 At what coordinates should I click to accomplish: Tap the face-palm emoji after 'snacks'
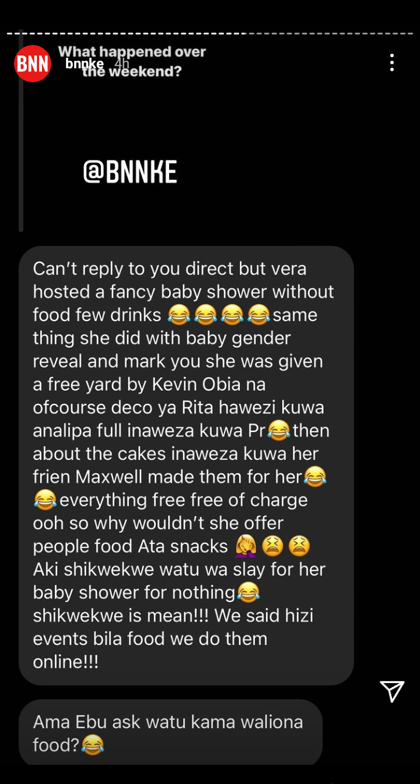click(245, 546)
